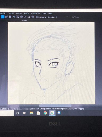The width and height of the screenshot is (102, 137).
Task: Open Google Chrome from the taskbar
Action: point(45,113)
